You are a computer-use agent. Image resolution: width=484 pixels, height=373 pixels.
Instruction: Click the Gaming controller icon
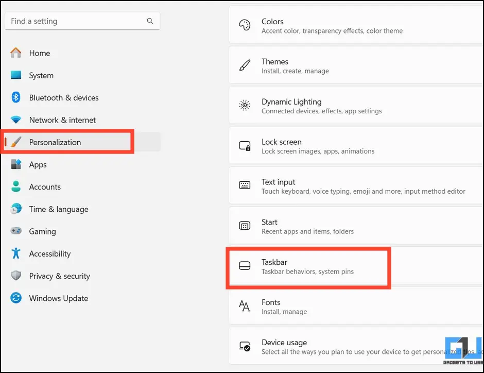pos(16,231)
